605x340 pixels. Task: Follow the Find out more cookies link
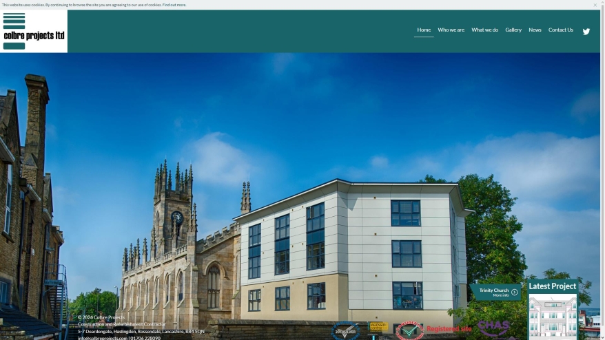(x=174, y=5)
